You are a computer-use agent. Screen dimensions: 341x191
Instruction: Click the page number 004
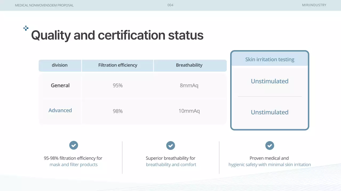tap(170, 5)
